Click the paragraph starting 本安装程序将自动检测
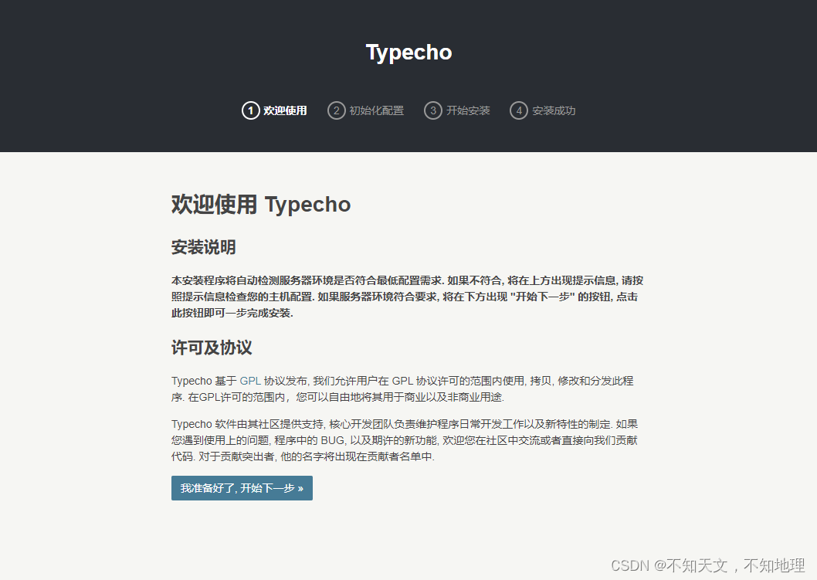This screenshot has height=580, width=817. 408,297
